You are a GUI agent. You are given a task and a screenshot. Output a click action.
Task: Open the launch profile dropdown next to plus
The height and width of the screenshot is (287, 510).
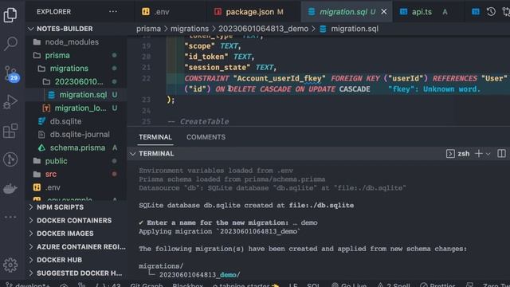(x=488, y=154)
